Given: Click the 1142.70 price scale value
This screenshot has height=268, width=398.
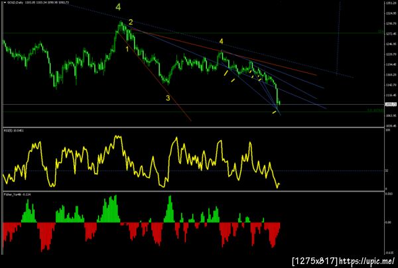Looking at the screenshot, I should click(391, 85).
